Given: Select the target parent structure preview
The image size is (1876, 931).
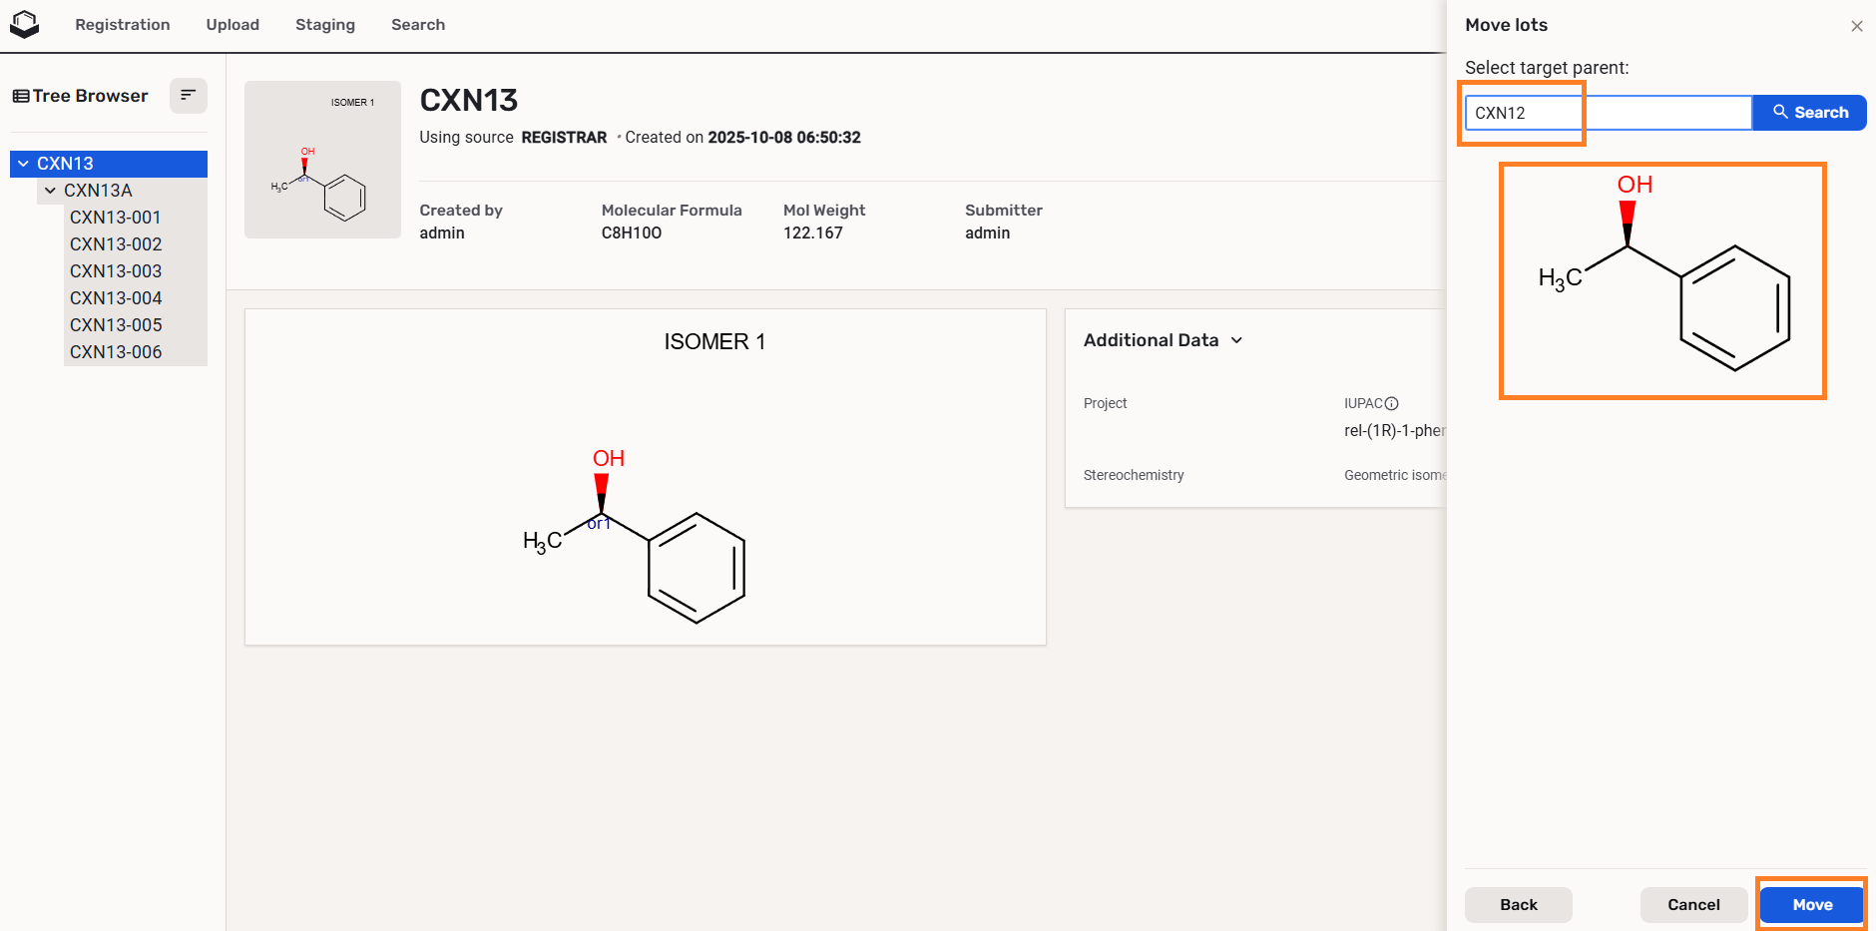Looking at the screenshot, I should coord(1662,280).
